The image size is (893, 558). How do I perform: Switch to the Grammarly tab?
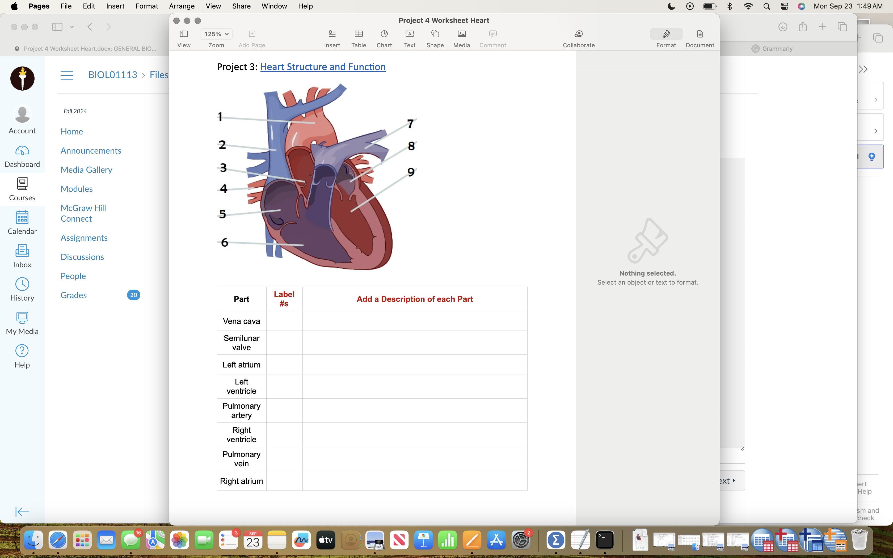772,49
